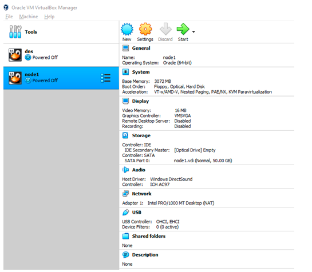The width and height of the screenshot is (312, 272).
Task: Click the Acceleration VT-x/AMD-V value text
Action: coord(213,92)
